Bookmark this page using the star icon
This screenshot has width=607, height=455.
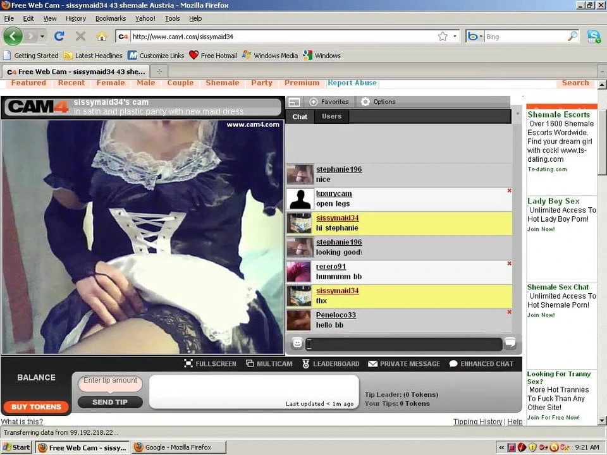click(443, 36)
